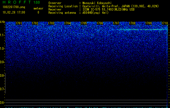The height and width of the screenshot is (108, 170).
Task: Click the Receiving Location label
Action: [x=63, y=6]
